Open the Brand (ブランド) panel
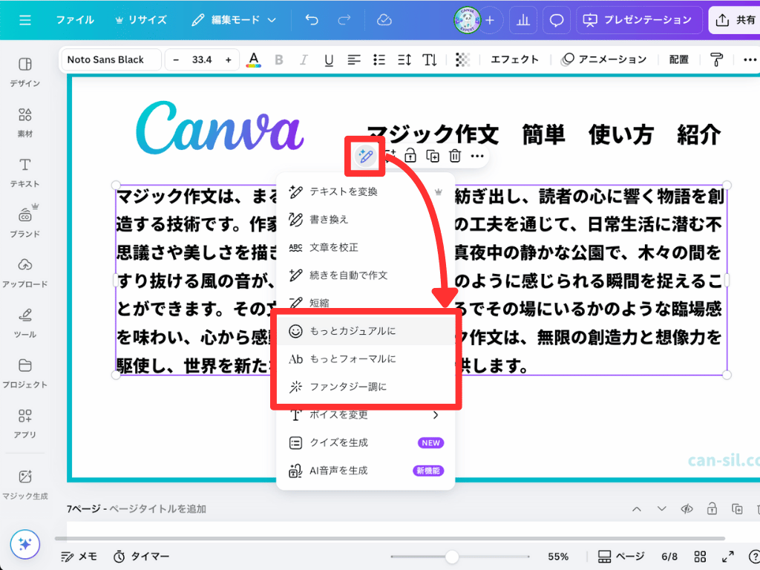The width and height of the screenshot is (760, 570). pos(24,222)
